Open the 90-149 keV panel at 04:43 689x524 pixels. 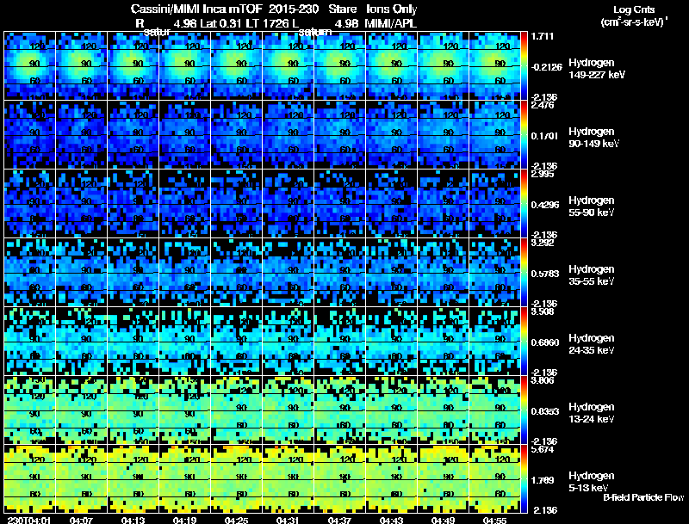click(392, 134)
